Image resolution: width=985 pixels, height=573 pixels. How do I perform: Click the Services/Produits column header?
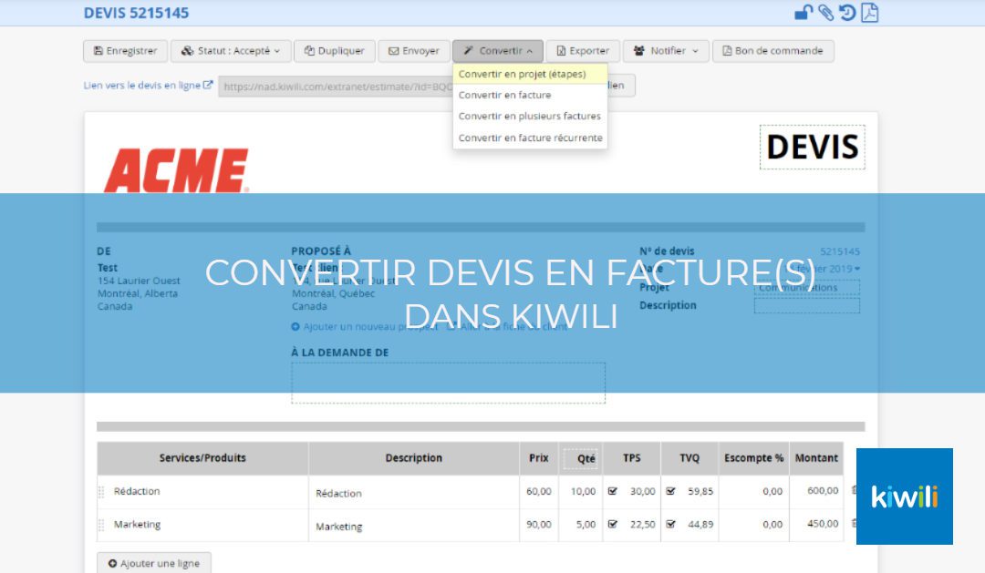(x=202, y=458)
